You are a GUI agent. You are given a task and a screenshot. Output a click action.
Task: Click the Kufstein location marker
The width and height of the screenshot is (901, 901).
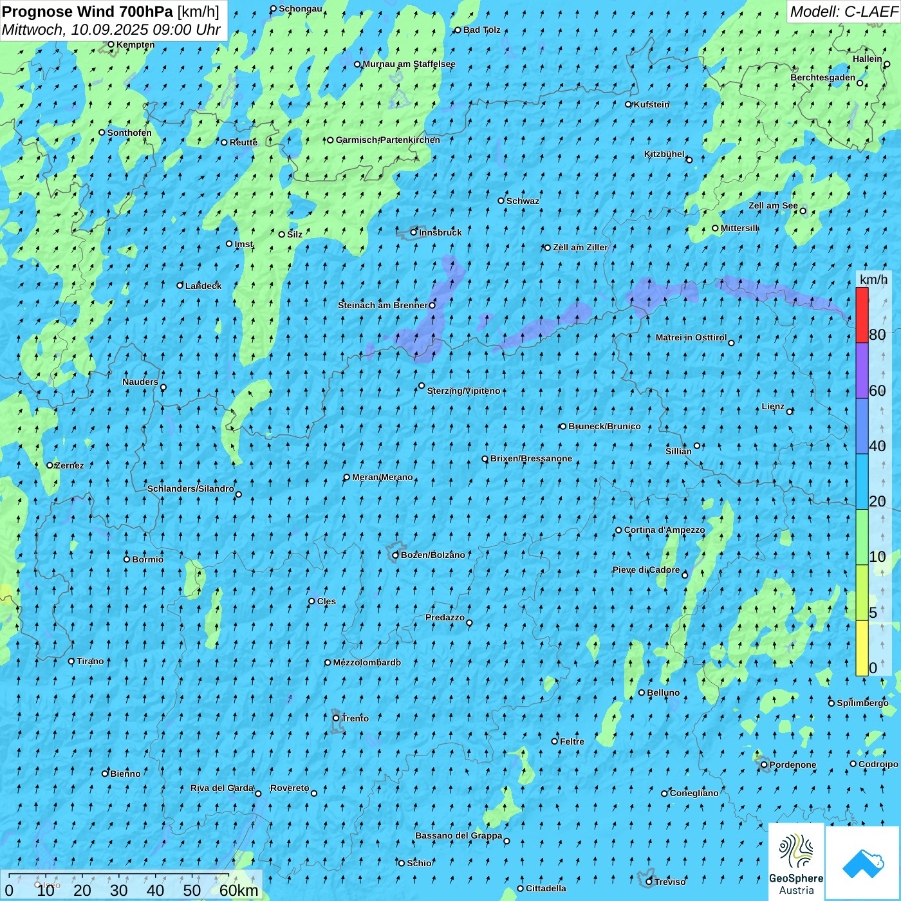click(x=629, y=104)
